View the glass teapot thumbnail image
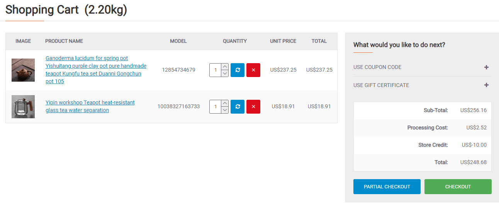 coord(23,107)
